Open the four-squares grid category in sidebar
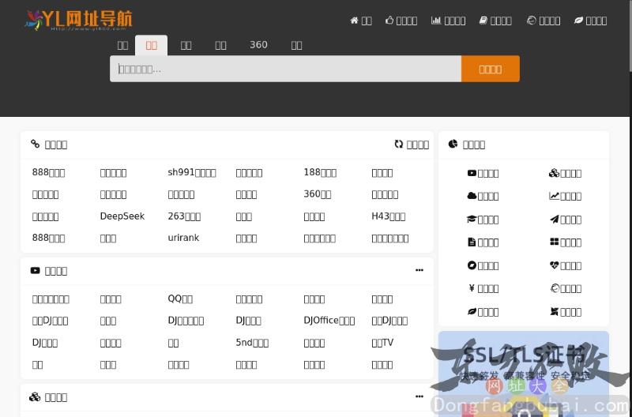 (x=565, y=242)
